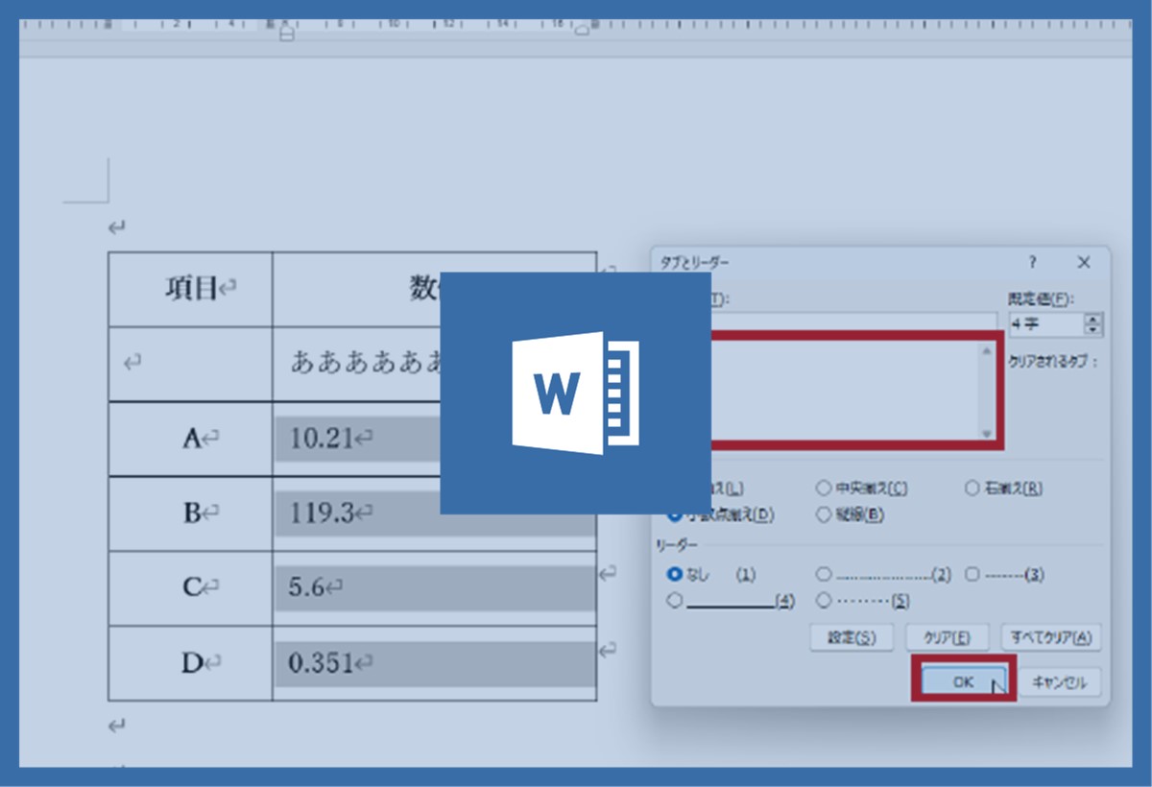Choose leader なし (1) option
The image size is (1152, 787).
click(x=675, y=574)
